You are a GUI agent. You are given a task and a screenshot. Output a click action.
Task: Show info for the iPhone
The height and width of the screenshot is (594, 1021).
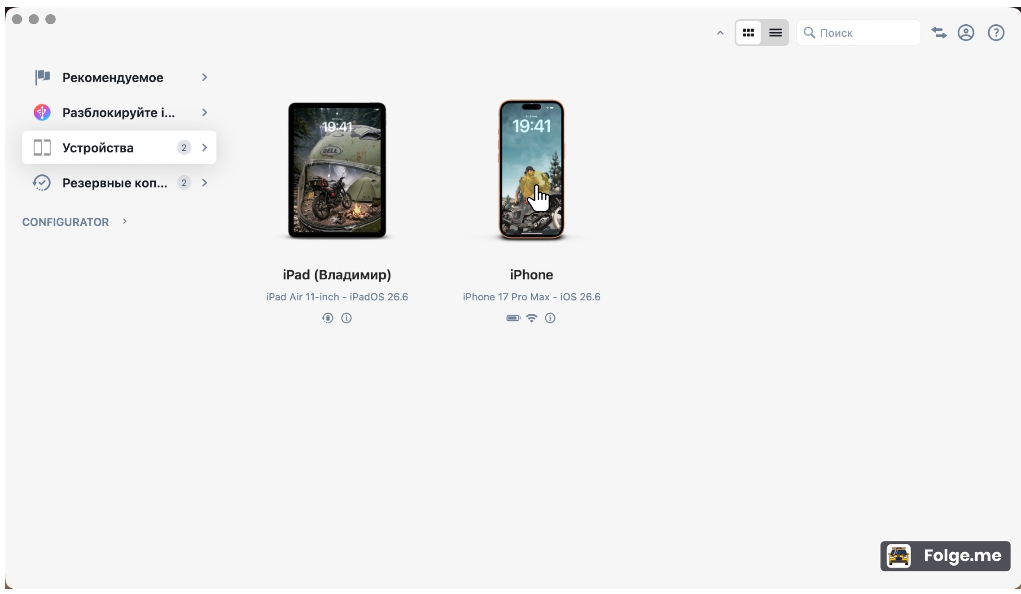550,318
